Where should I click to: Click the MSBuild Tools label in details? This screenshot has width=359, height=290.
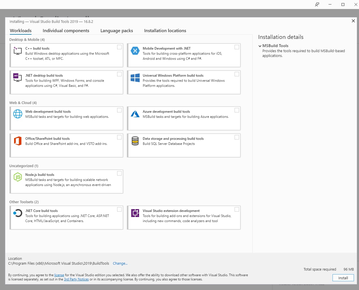[x=275, y=46]
